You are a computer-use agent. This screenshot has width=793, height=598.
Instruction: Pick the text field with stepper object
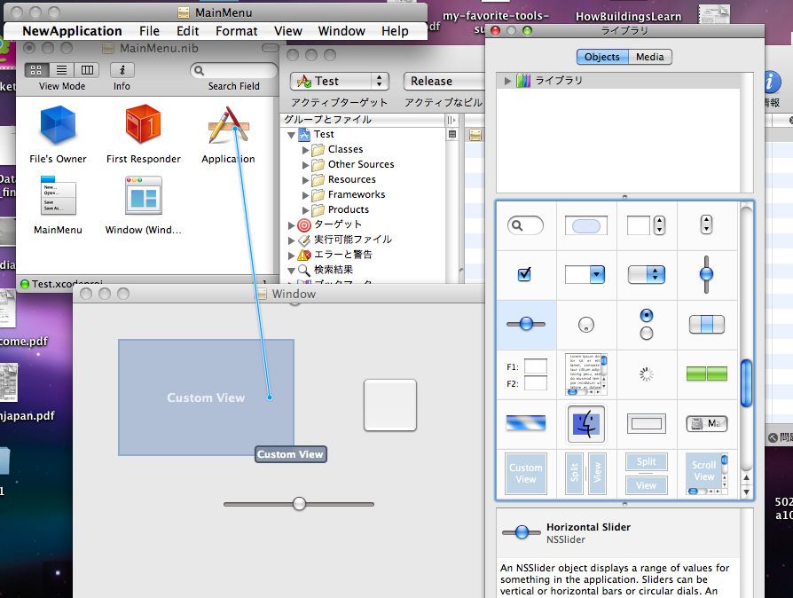(647, 225)
